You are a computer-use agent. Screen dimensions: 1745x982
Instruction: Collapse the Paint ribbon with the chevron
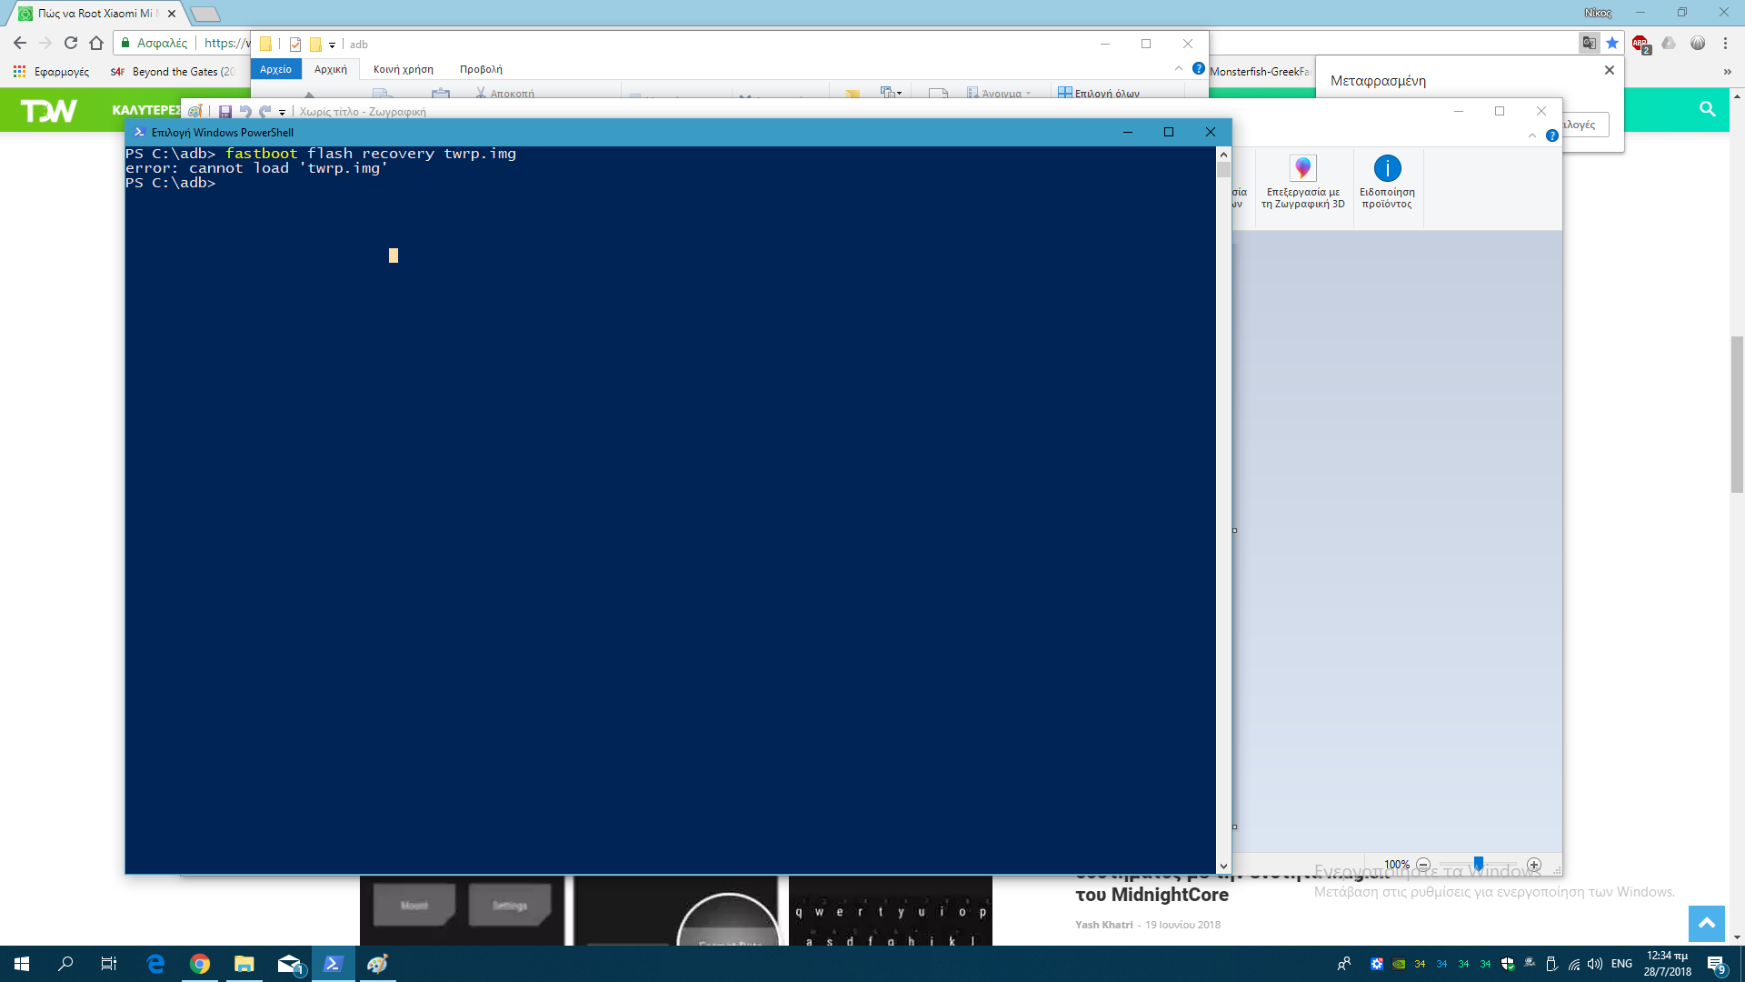(x=1532, y=135)
